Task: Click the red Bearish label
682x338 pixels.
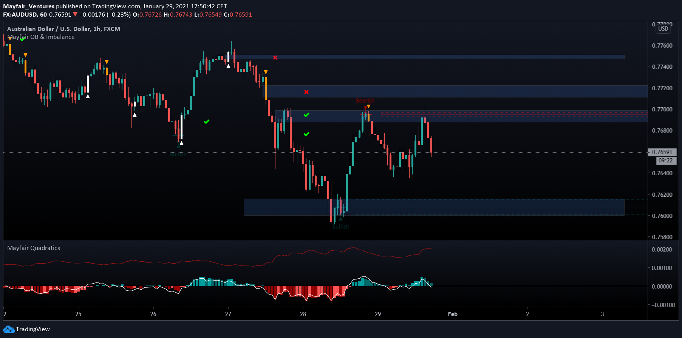Action: tap(365, 100)
